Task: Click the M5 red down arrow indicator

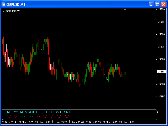Action: click(16, 117)
